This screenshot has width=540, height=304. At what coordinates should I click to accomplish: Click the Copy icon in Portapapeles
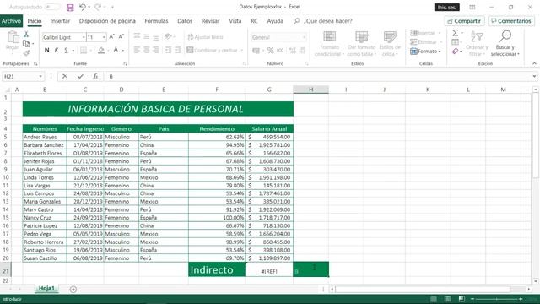pyautogui.click(x=26, y=43)
